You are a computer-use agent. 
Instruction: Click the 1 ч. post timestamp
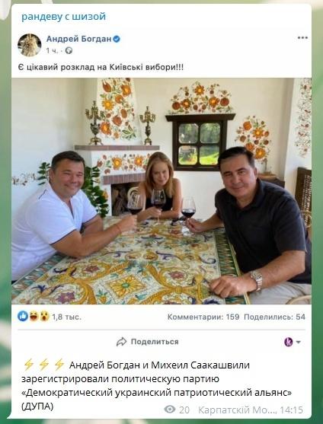click(52, 50)
